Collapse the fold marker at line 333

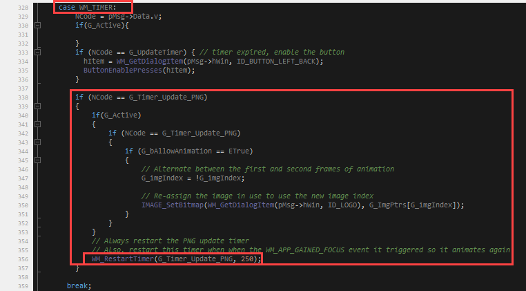[x=37, y=52]
